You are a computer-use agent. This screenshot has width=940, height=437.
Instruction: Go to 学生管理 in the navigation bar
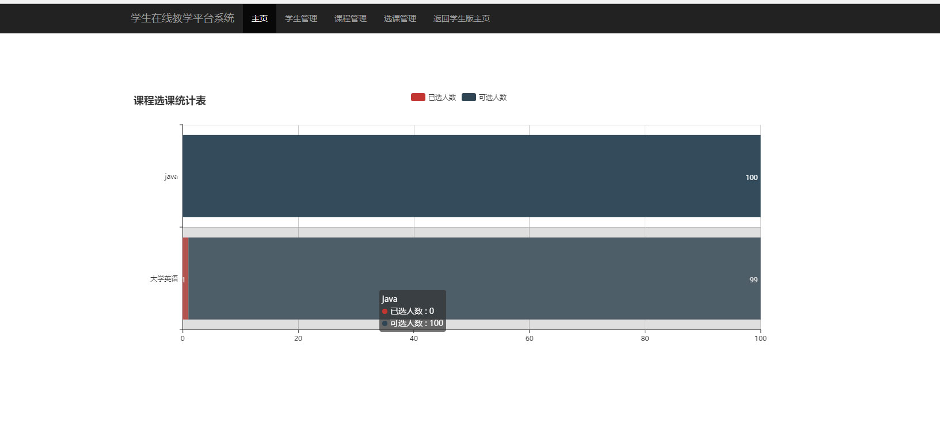pyautogui.click(x=301, y=18)
